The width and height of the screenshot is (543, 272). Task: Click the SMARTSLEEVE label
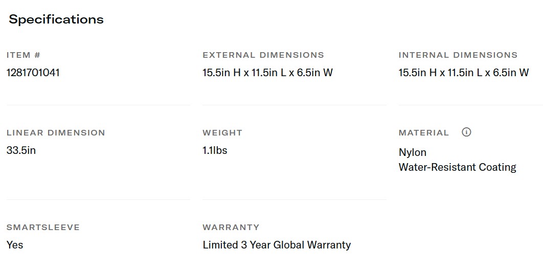[x=43, y=228]
